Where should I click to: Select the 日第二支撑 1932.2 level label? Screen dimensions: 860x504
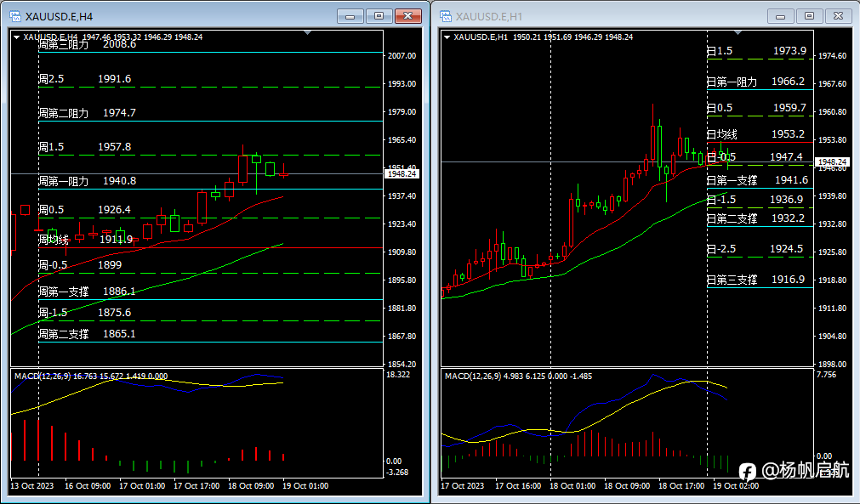(x=755, y=218)
